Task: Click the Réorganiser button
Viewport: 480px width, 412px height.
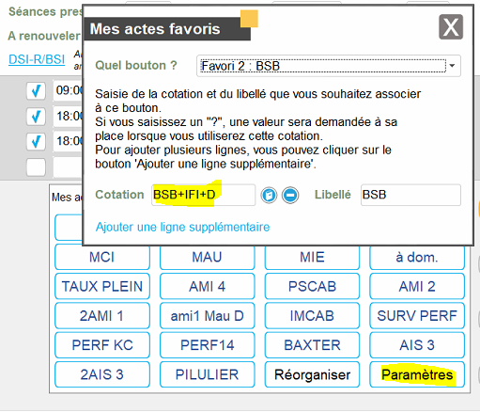Action: (312, 374)
